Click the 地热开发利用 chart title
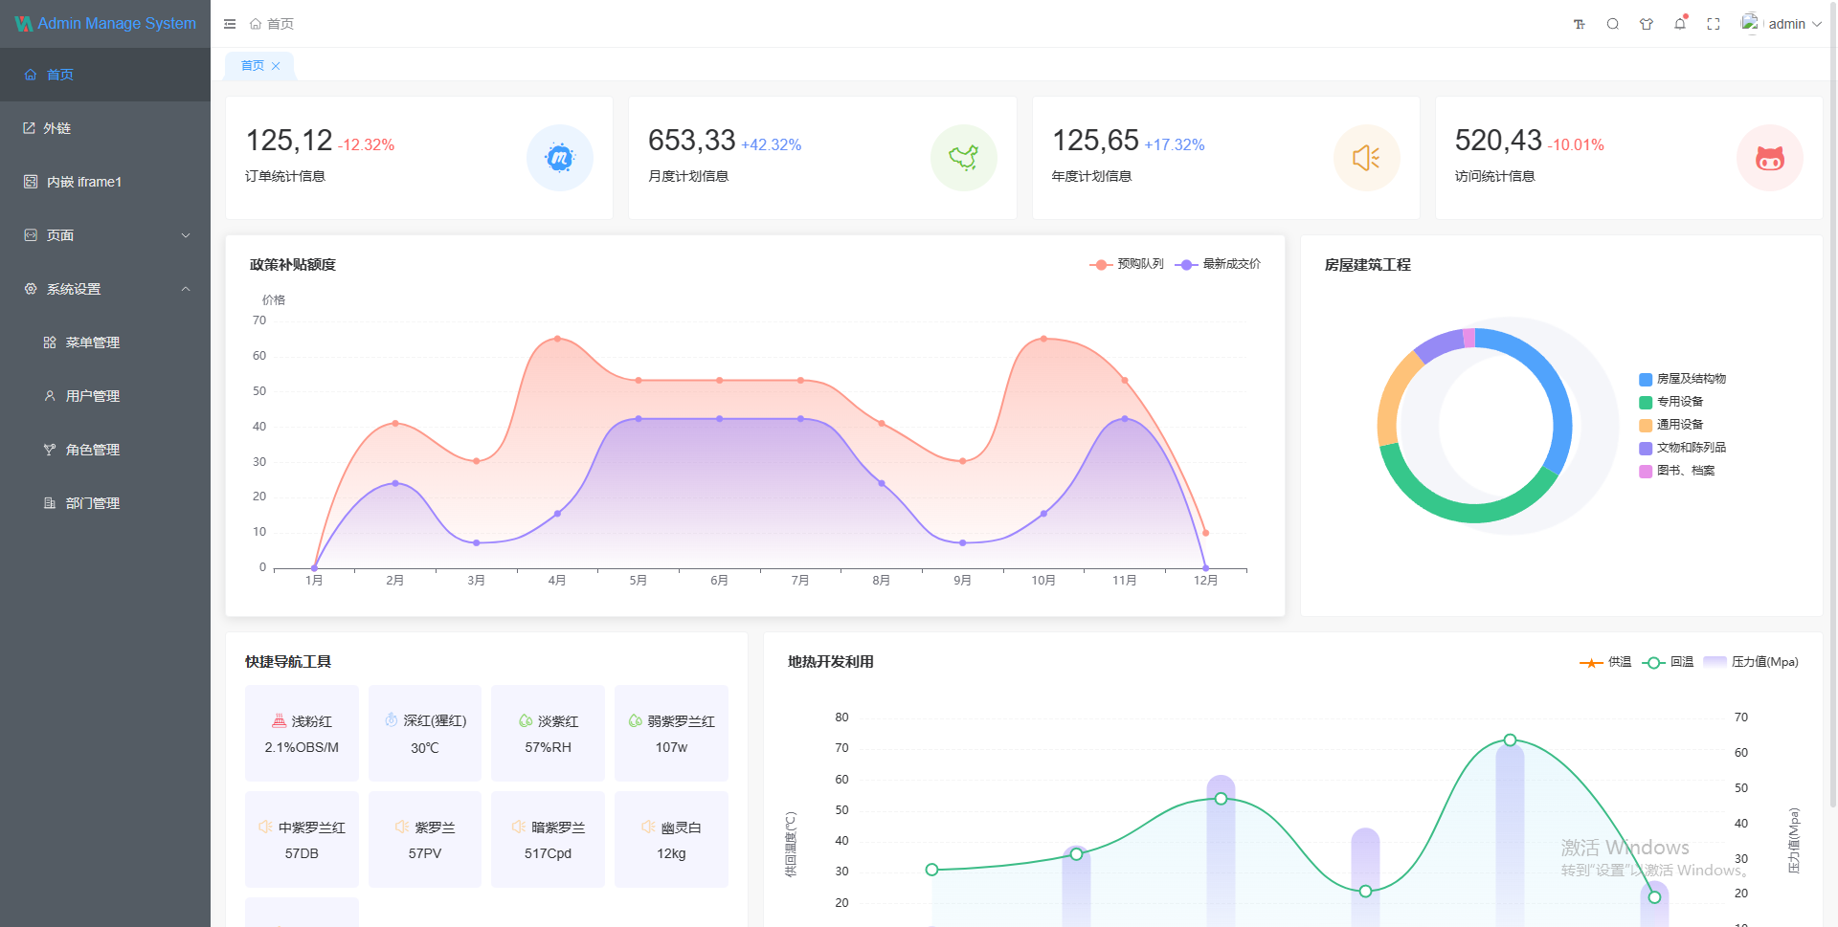The height and width of the screenshot is (927, 1838). (x=830, y=662)
